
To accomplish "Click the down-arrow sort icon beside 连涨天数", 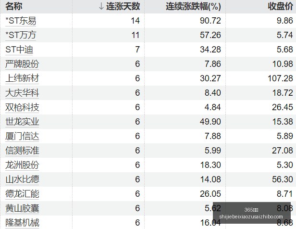I will (101, 6).
